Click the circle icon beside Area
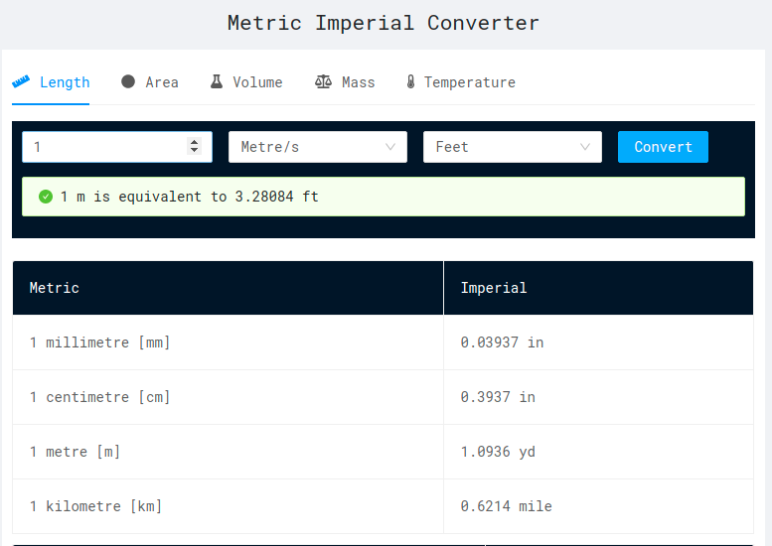 coord(128,81)
